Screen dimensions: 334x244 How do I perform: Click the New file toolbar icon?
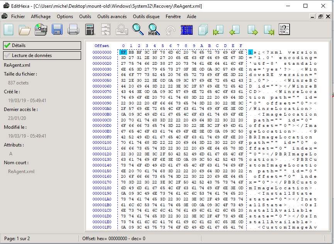tap(8, 30)
